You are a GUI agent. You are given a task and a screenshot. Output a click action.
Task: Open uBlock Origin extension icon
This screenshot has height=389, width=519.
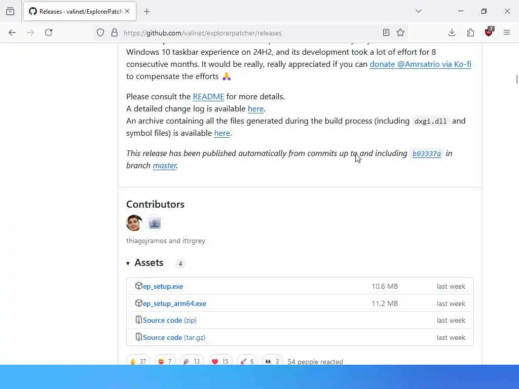pyautogui.click(x=489, y=32)
